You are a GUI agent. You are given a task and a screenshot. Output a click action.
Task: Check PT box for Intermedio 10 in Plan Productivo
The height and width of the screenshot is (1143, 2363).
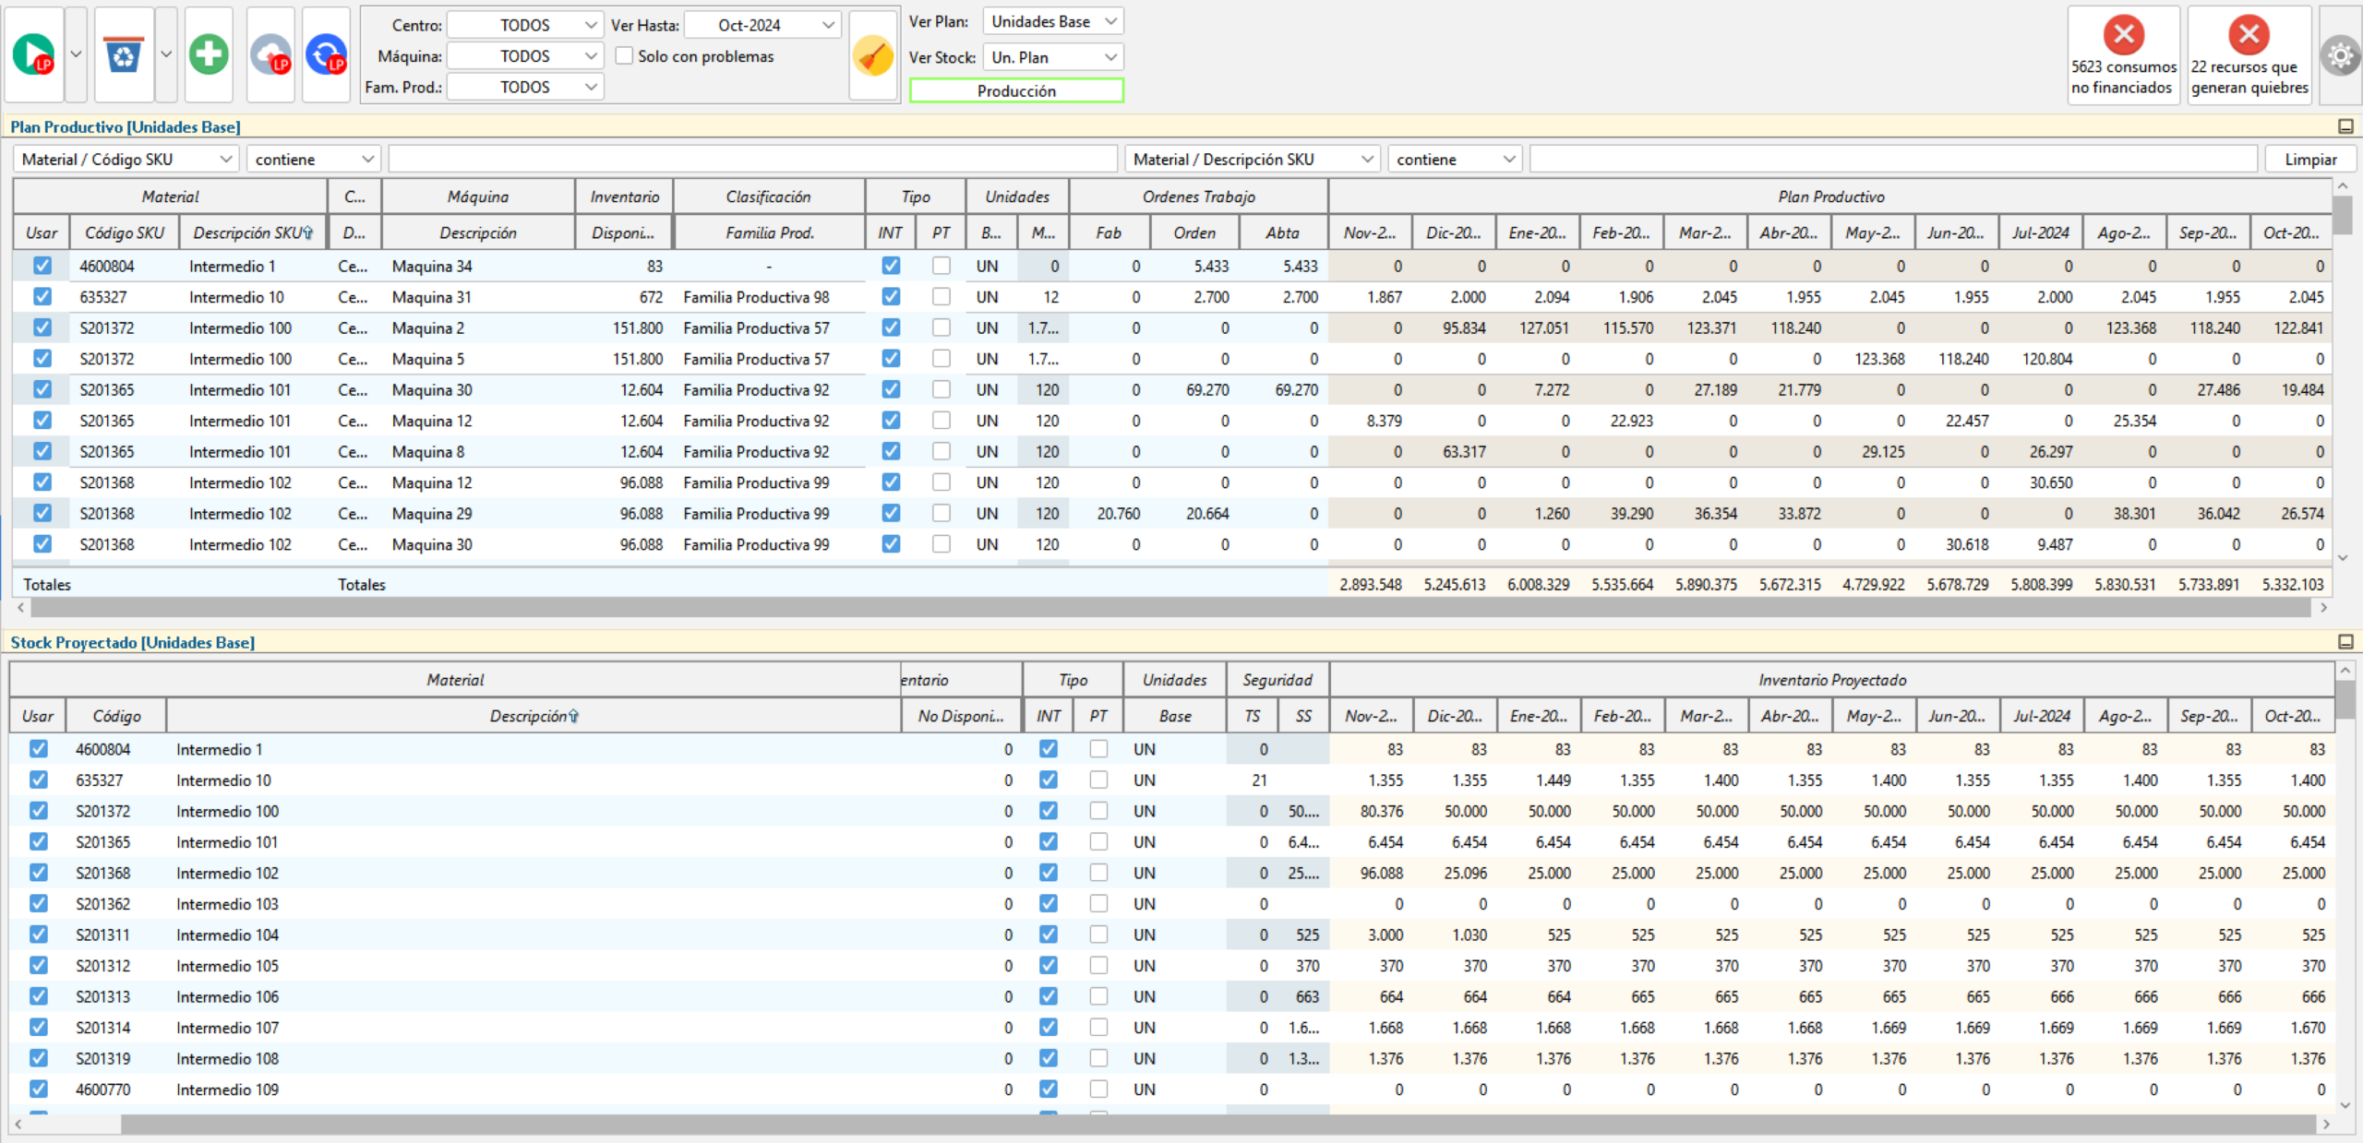pos(941,297)
